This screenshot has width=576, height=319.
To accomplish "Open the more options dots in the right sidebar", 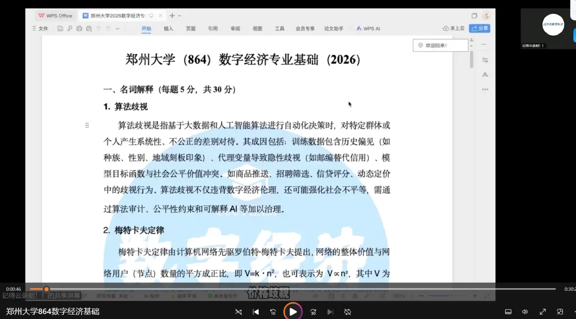I will (x=485, y=89).
